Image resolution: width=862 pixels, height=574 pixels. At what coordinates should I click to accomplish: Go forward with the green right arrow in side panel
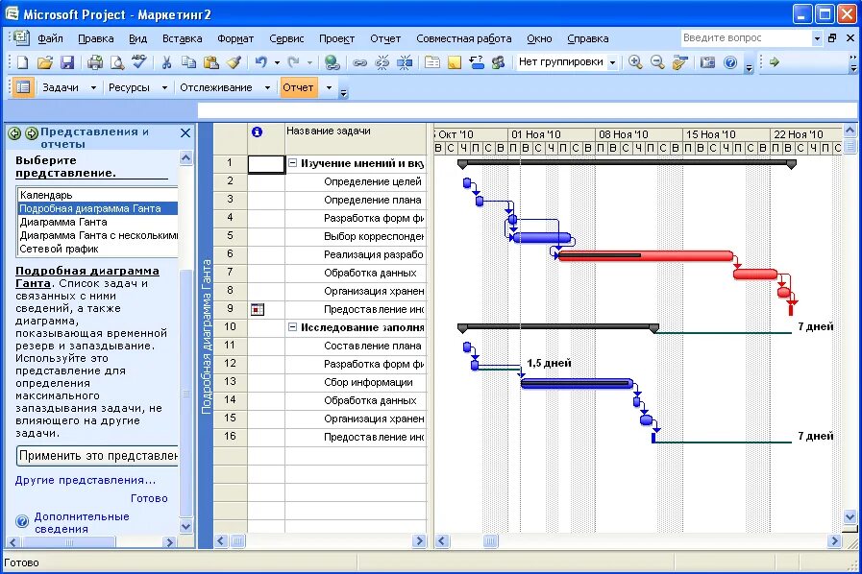coord(32,132)
